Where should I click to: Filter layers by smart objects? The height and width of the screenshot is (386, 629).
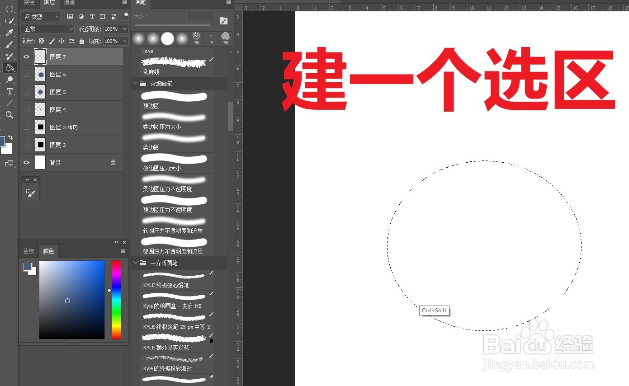tap(114, 16)
